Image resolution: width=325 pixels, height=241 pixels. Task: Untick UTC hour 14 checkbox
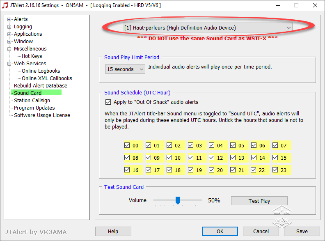point(254,158)
